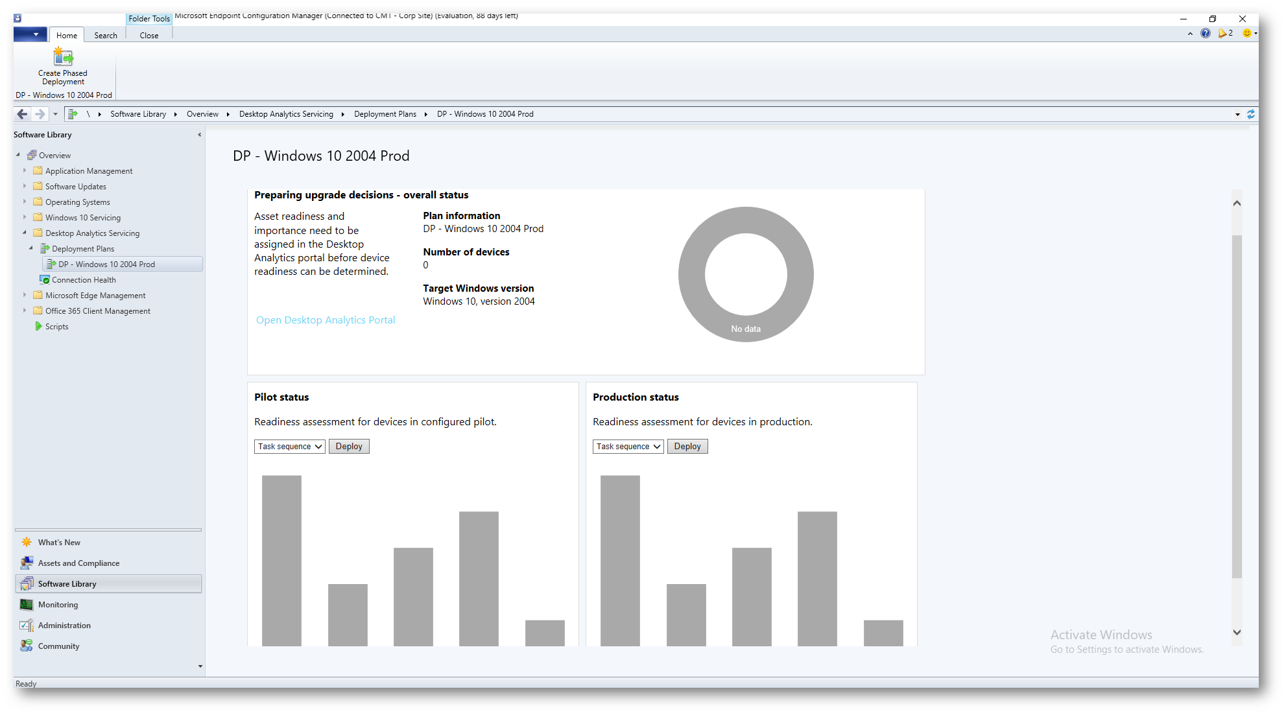Select the Software Updates folder icon
The width and height of the screenshot is (1286, 715).
[38, 186]
